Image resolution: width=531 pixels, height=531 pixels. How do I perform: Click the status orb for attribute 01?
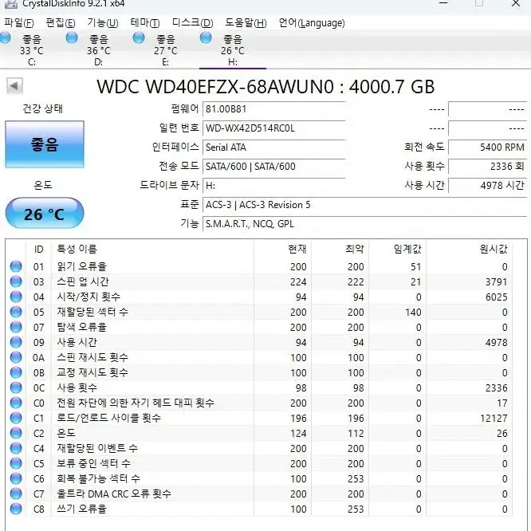coord(16,266)
